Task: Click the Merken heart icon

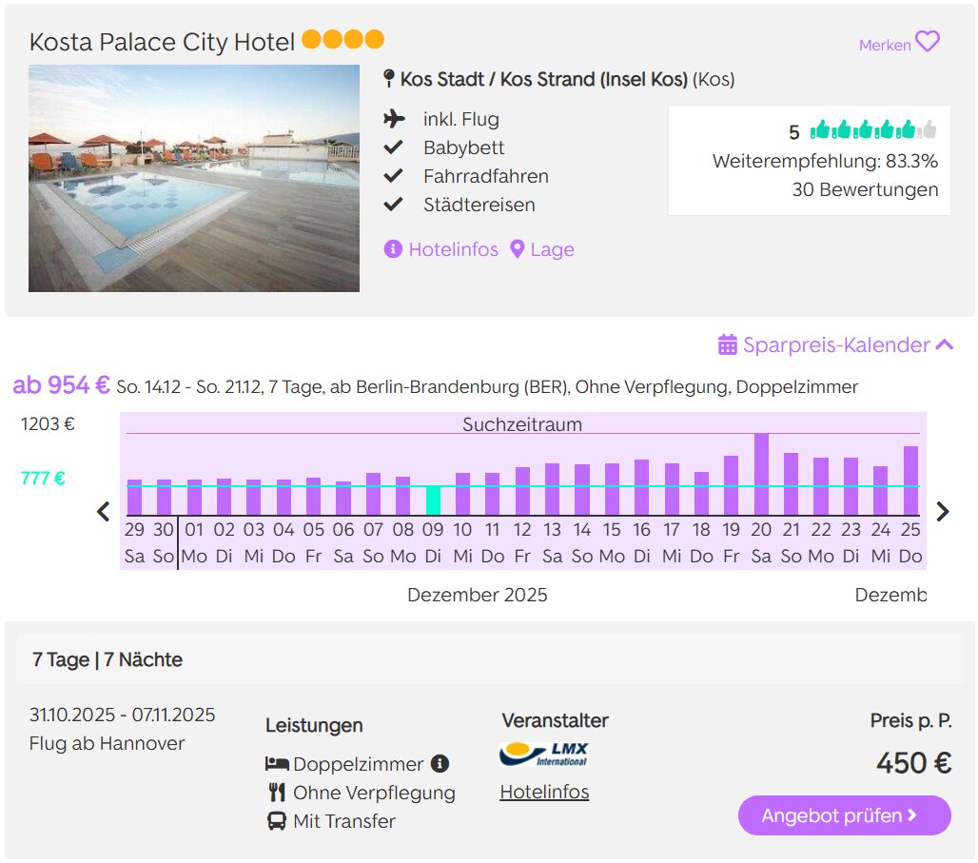Action: [x=927, y=42]
